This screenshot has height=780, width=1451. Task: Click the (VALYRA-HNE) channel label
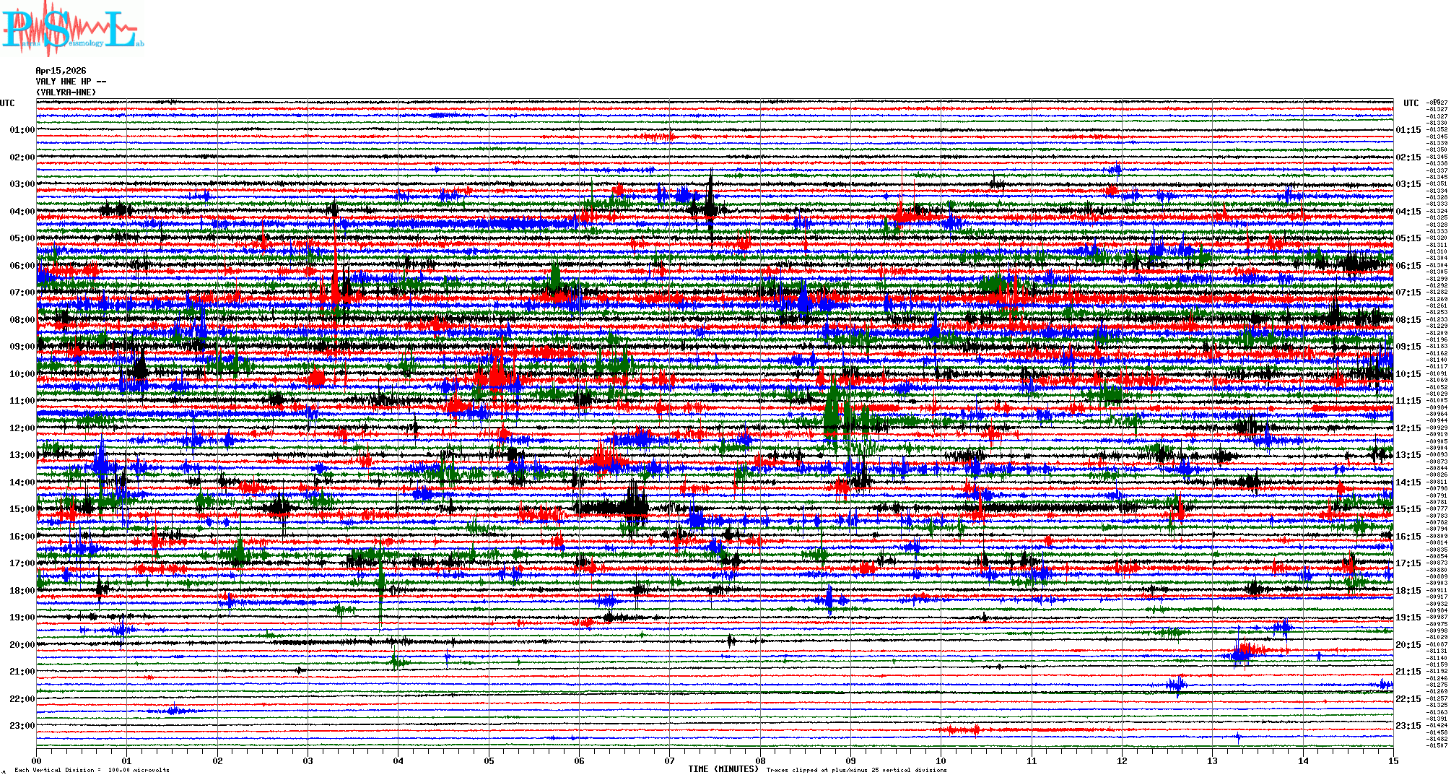click(66, 92)
